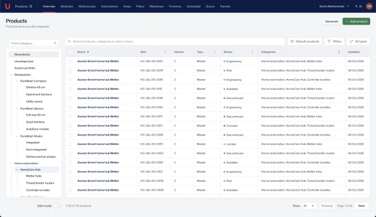This screenshot has height=217, width=376.
Task: Open the Timelines tab
Action: tap(175, 6)
